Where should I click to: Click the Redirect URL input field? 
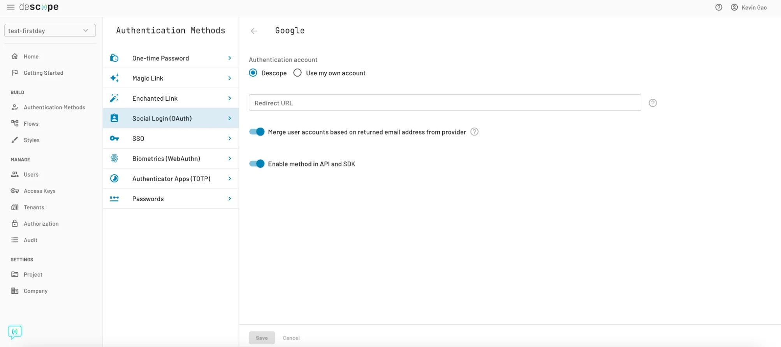(x=445, y=103)
